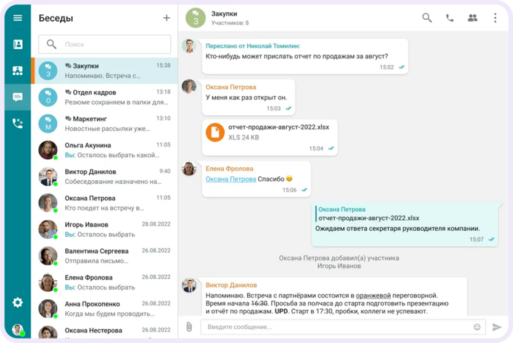Image resolution: width=513 pixels, height=343 pixels.
Task: Click Виктор Данилов sender name in chat
Action: click(231, 285)
